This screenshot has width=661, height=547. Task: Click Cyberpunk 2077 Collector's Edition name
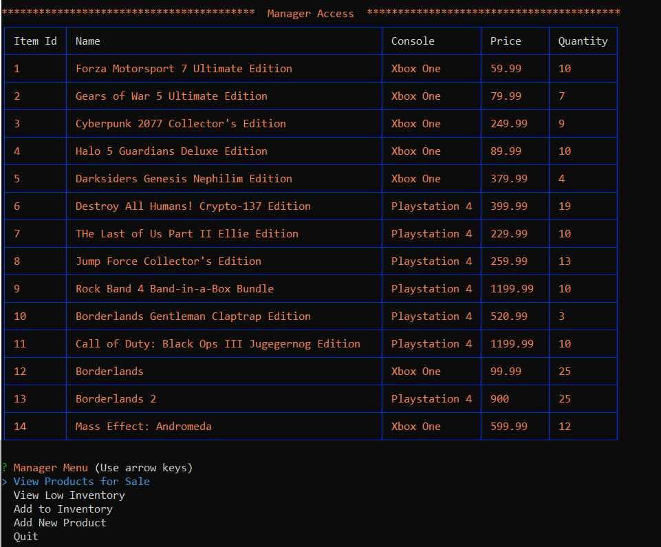pos(180,124)
